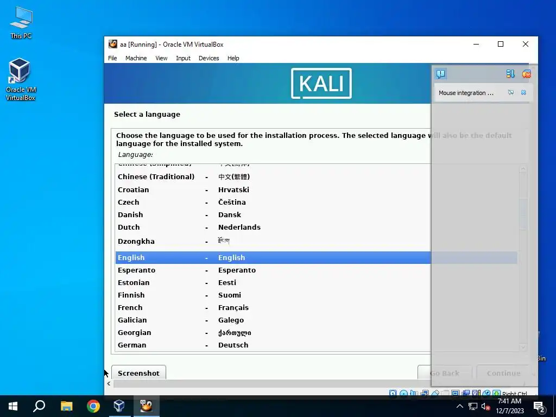Open the taskbar clock showing 7:41 AM
The image size is (556, 417).
(509, 406)
